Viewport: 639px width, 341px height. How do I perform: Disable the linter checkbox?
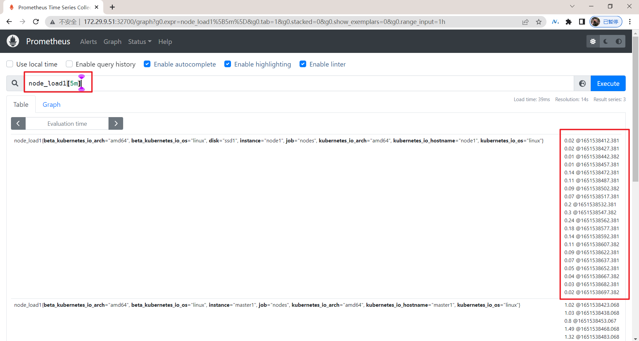[x=303, y=64]
